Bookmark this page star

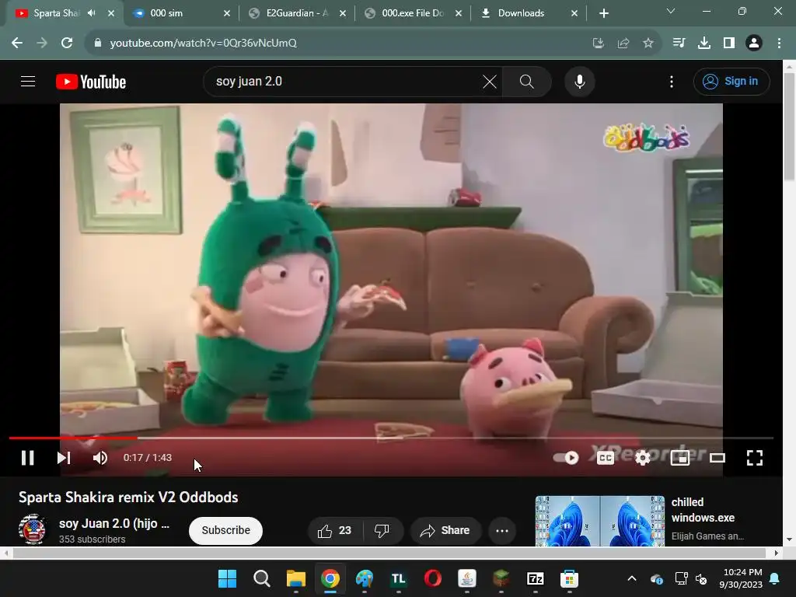(x=648, y=44)
